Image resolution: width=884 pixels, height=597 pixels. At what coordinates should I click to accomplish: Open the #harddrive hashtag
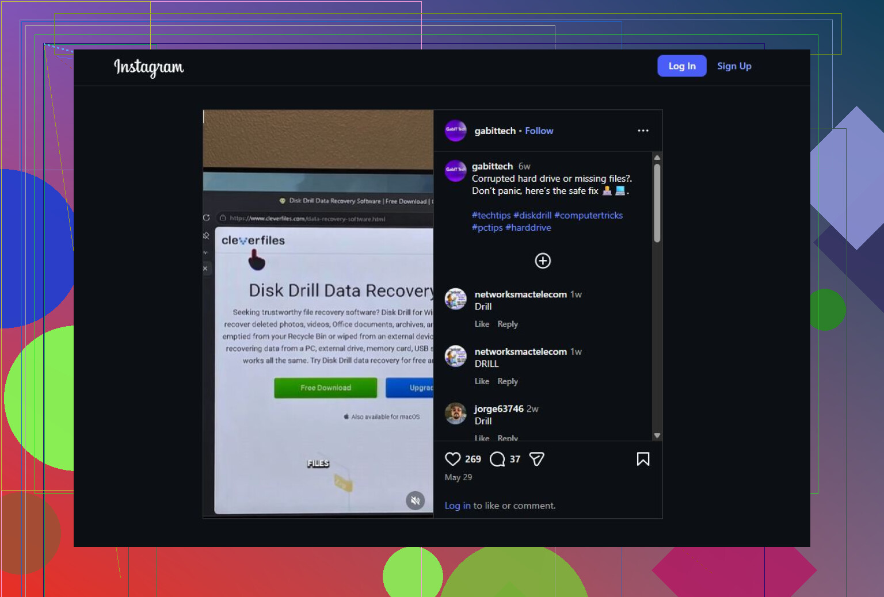point(528,228)
